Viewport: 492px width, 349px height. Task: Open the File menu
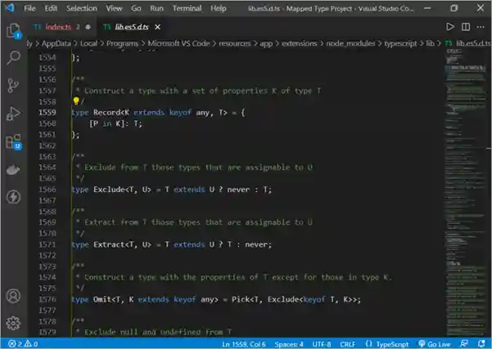[x=29, y=8]
